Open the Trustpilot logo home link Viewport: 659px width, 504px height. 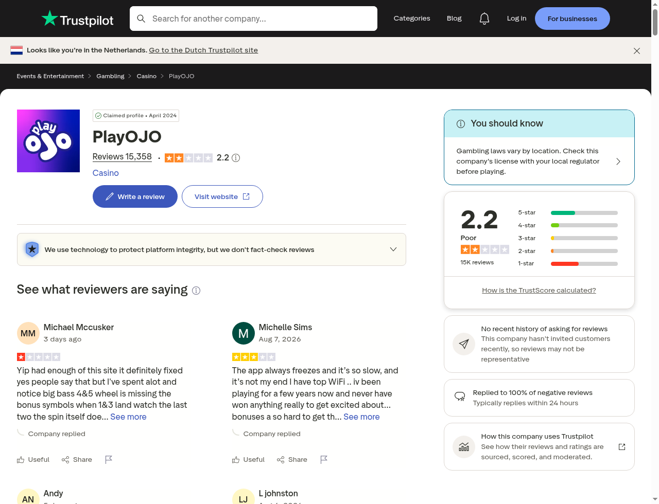click(77, 19)
